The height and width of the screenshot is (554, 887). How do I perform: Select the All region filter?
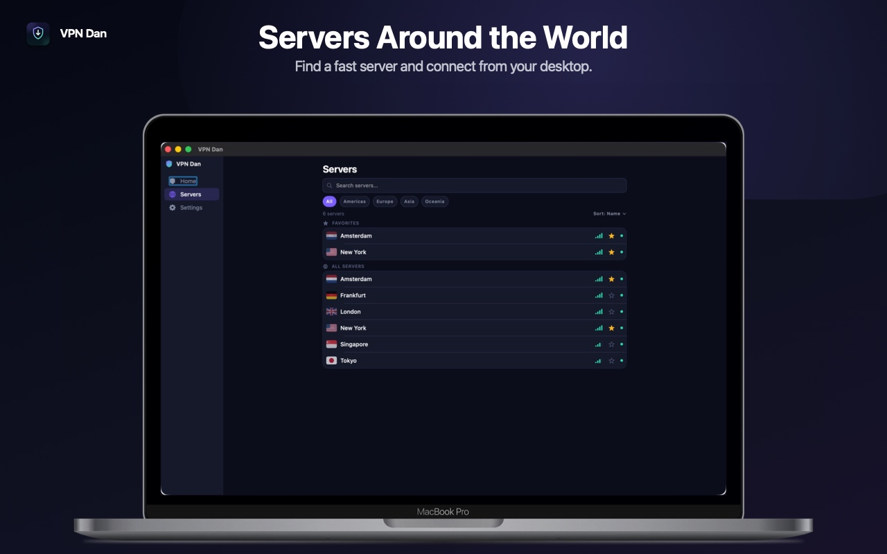coord(330,202)
